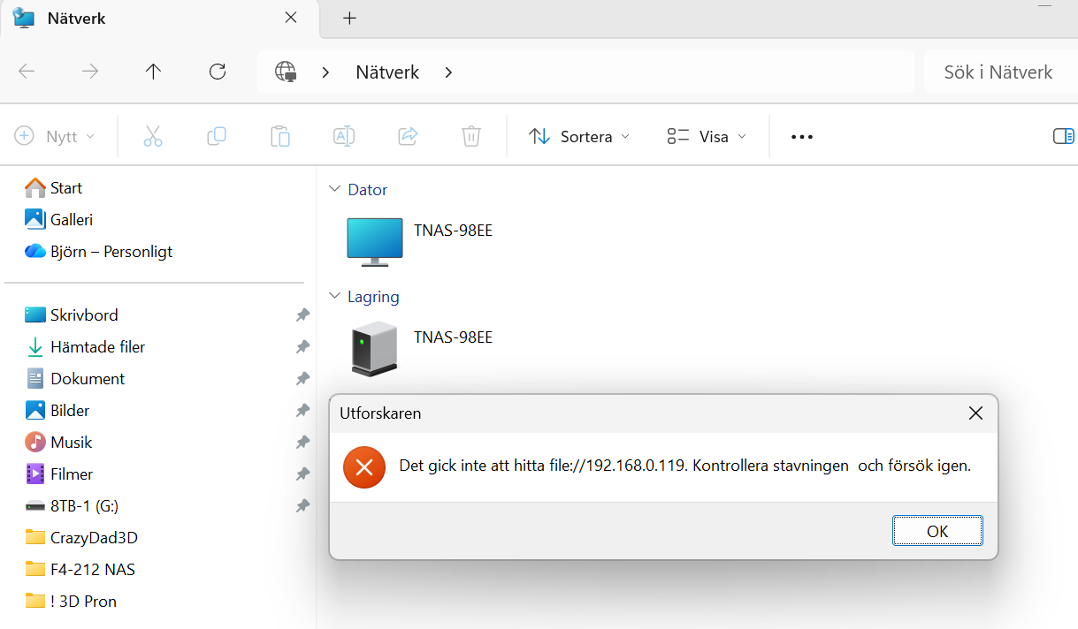Click the Forward navigation arrow
The image size is (1078, 629).
point(90,72)
